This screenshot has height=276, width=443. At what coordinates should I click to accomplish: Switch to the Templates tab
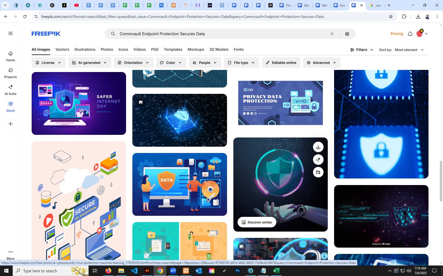(173, 49)
